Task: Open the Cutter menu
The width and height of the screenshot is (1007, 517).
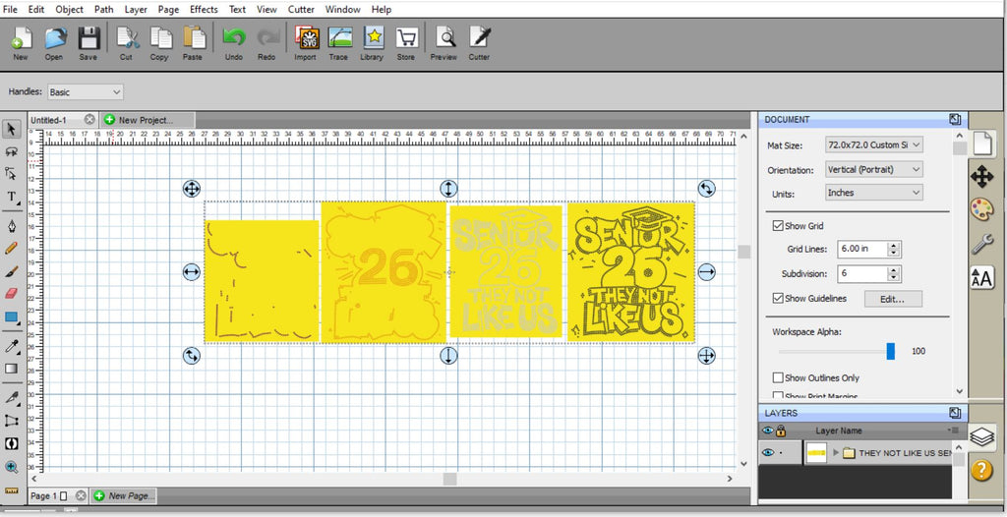Action: click(301, 9)
